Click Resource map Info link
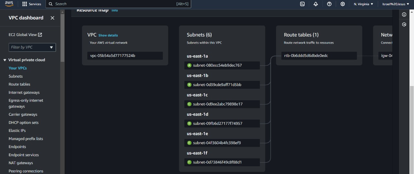The height and width of the screenshot is (174, 414). pos(114,10)
